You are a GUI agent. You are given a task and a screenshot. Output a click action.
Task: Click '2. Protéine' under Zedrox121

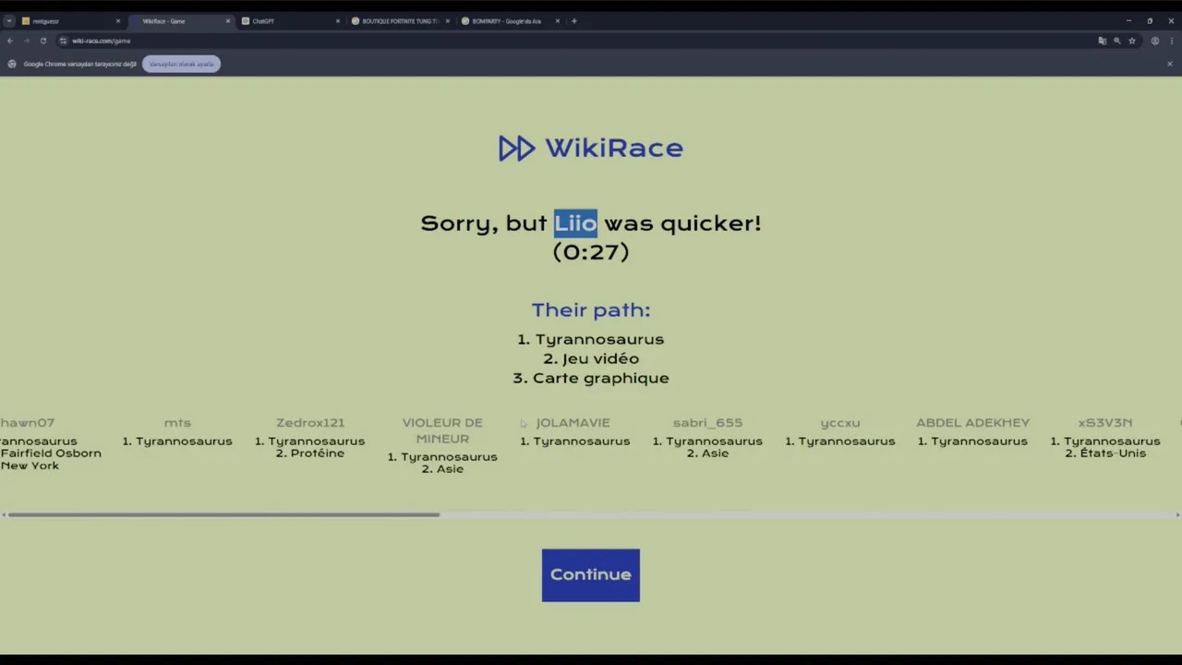(310, 453)
